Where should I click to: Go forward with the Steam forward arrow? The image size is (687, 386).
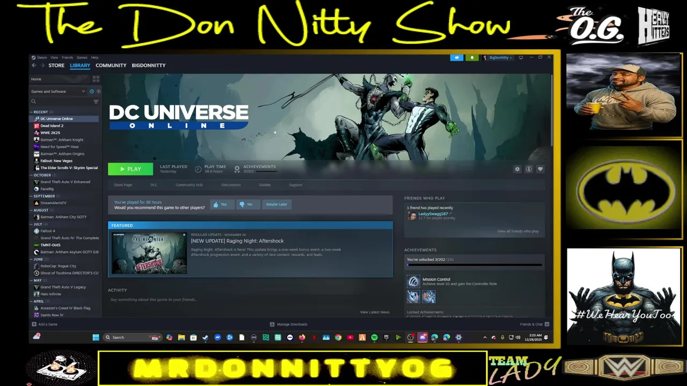[x=42, y=65]
